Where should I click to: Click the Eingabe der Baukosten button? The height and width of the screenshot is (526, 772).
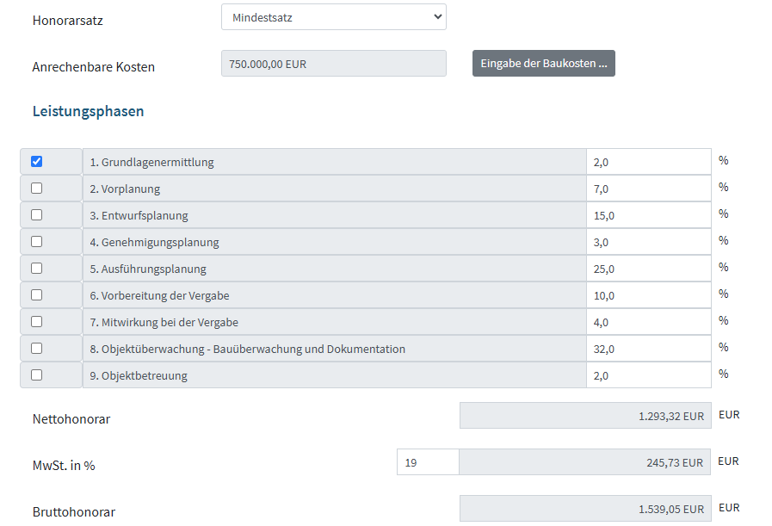[x=543, y=64]
